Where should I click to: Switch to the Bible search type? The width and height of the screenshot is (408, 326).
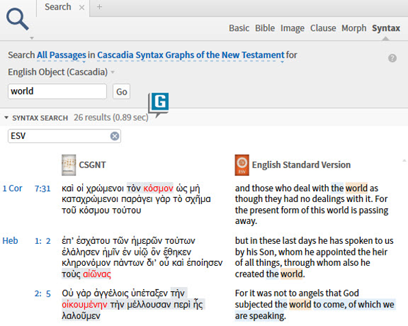pyautogui.click(x=265, y=28)
